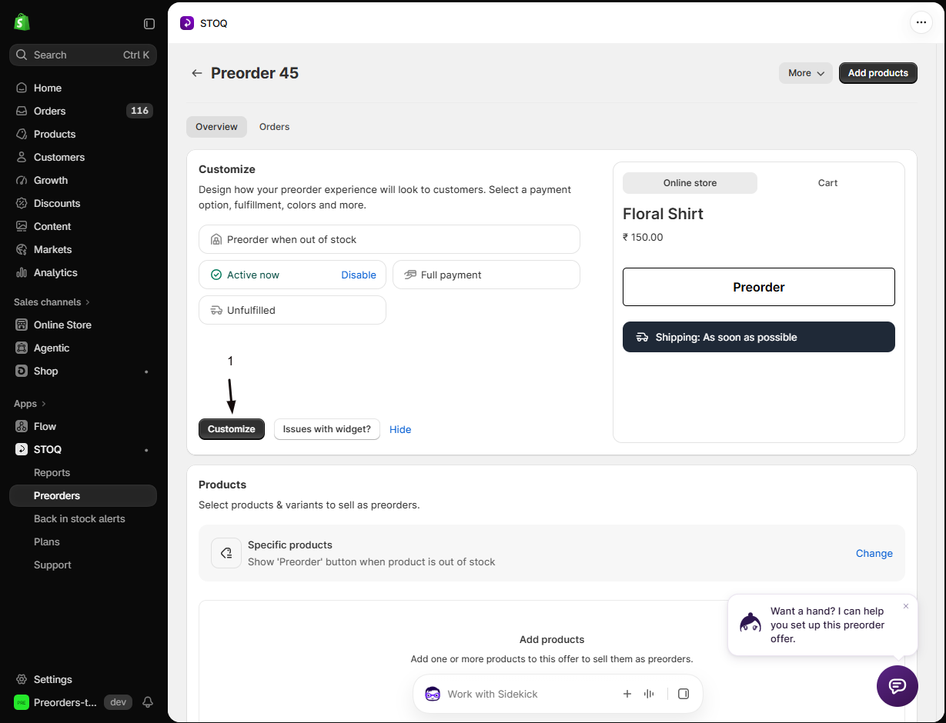Click the Orders count badge 116

pyautogui.click(x=139, y=111)
